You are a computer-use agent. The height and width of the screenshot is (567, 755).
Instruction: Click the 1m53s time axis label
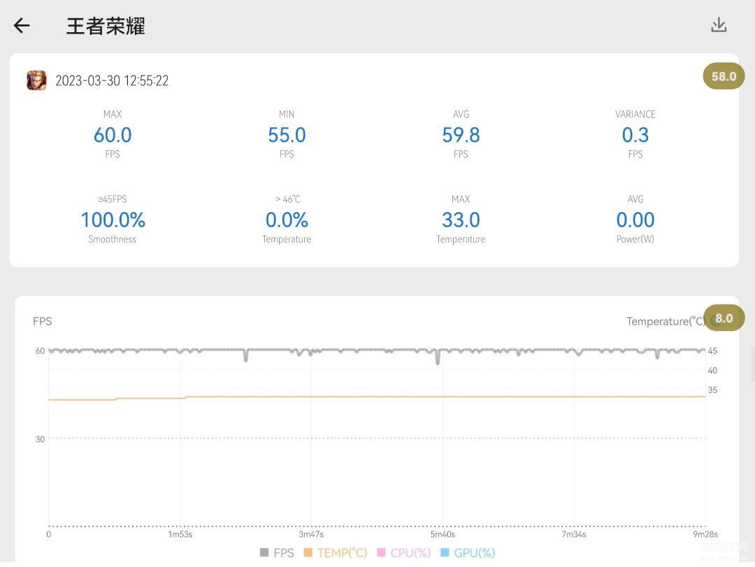pyautogui.click(x=180, y=535)
